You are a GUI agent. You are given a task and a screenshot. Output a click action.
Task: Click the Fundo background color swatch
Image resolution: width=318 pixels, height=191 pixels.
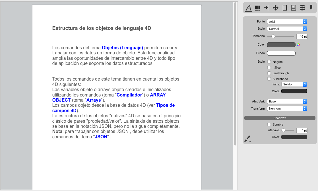click(x=281, y=53)
